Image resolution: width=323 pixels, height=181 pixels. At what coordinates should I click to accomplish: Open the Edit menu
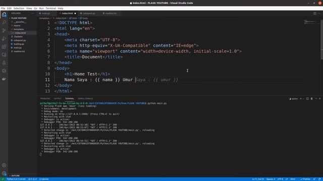tap(9, 9)
